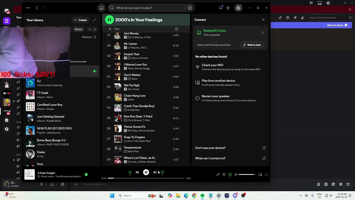355x200 pixels.
Task: Open the Just Getting Started album
Action: click(x=62, y=119)
